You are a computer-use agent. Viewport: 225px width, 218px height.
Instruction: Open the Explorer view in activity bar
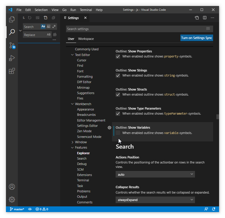pyautogui.click(x=12, y=19)
